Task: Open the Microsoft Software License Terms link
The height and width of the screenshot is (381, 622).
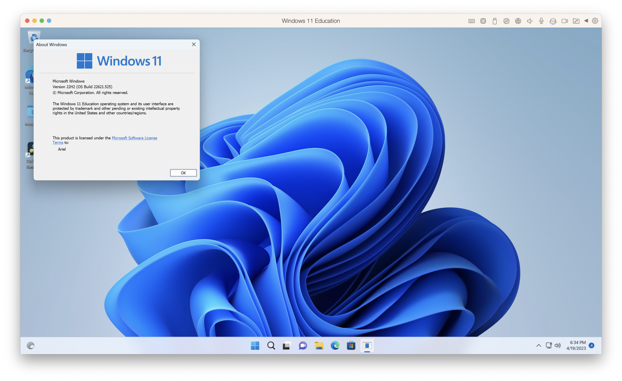Action: 134,138
